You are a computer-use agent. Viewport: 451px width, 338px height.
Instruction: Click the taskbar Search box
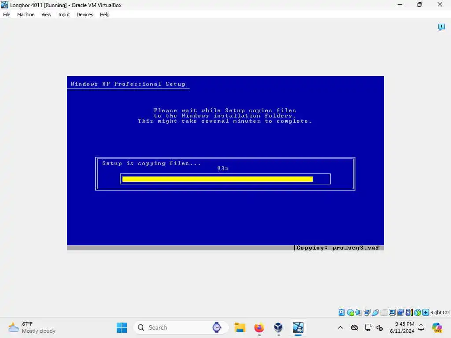pos(181,327)
